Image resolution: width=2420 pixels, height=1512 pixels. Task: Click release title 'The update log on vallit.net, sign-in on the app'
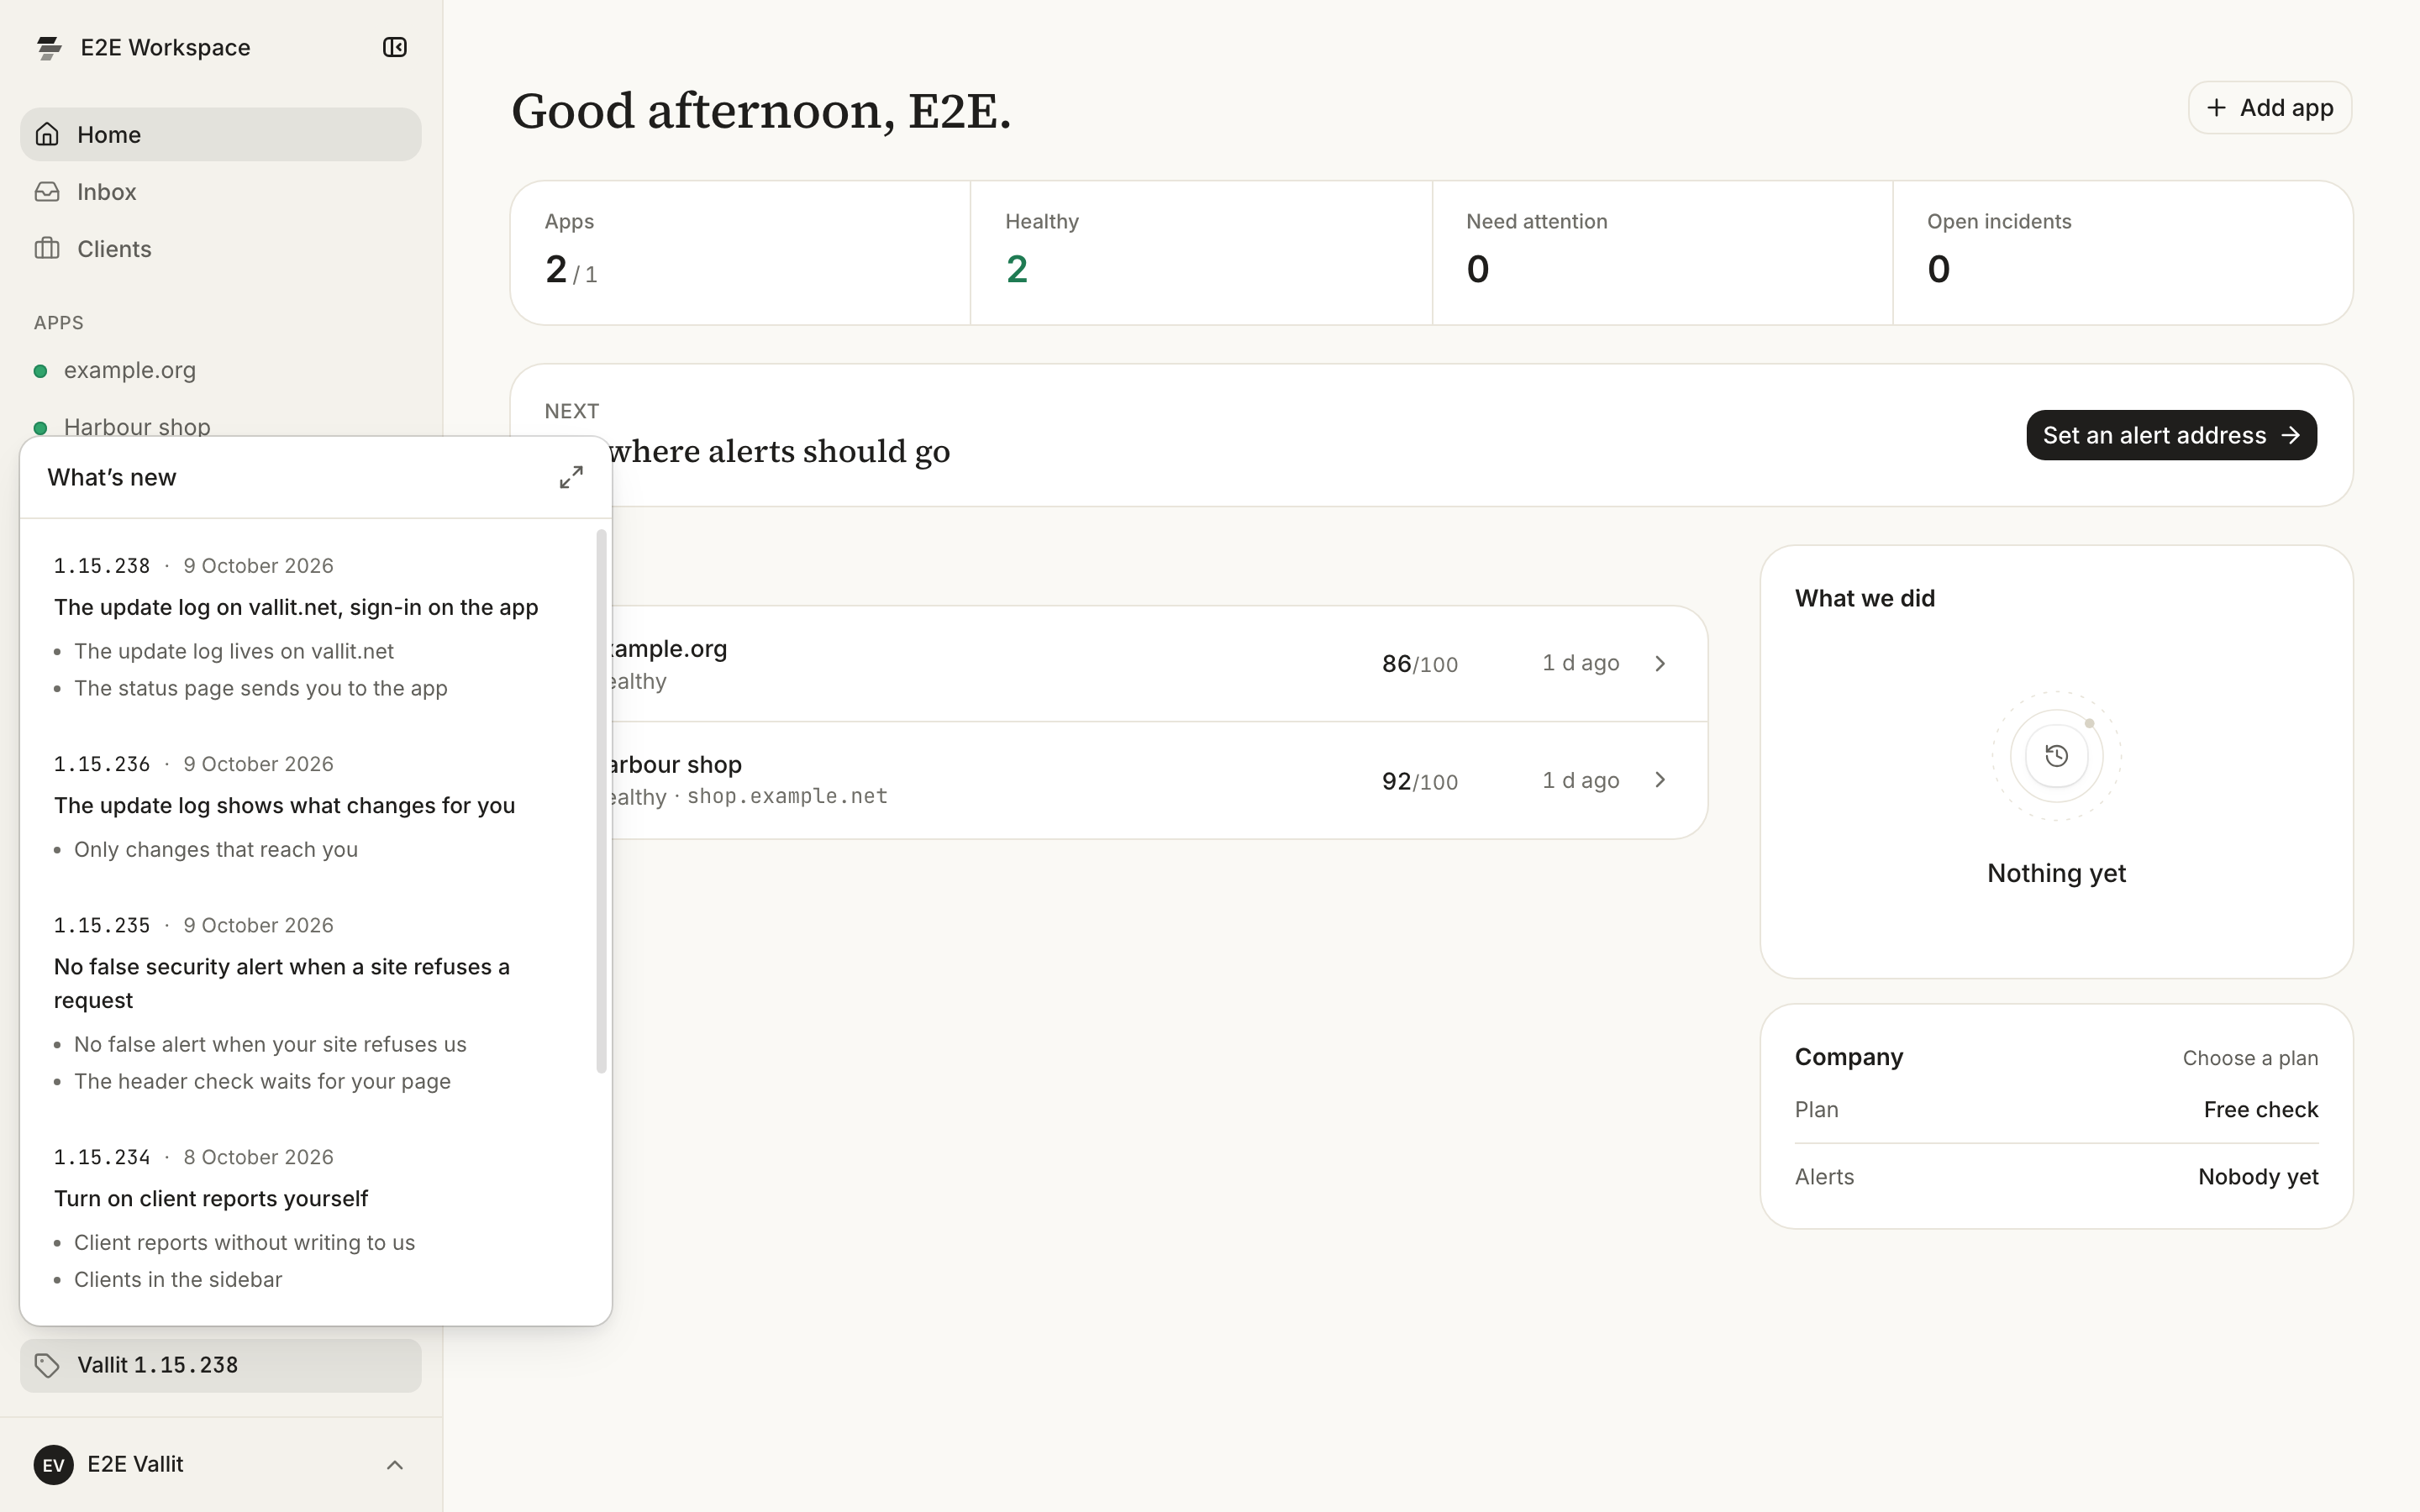point(296,607)
